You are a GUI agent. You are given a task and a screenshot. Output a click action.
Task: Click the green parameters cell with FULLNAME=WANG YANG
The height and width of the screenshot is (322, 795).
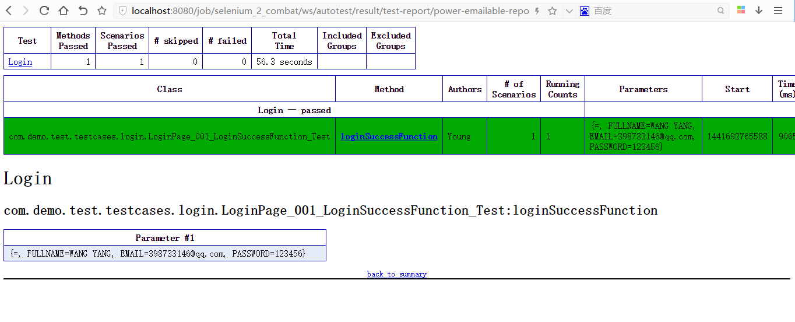(x=643, y=136)
